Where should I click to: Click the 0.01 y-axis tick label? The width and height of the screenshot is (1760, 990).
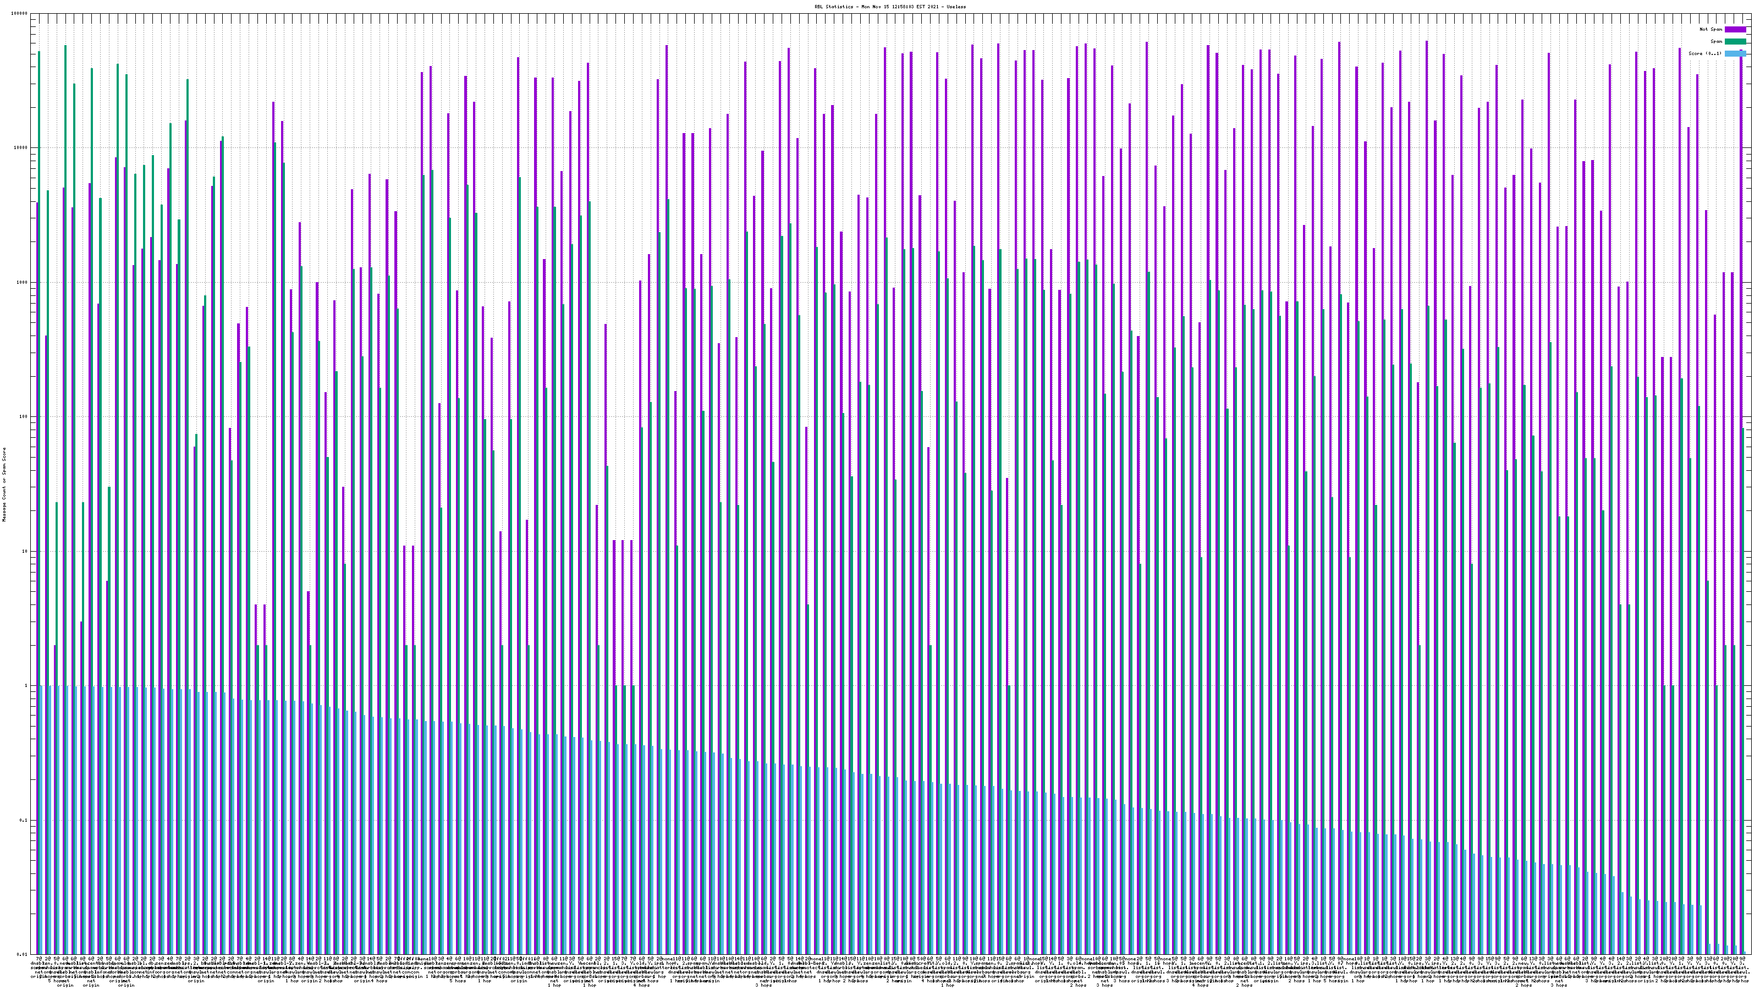click(x=23, y=954)
